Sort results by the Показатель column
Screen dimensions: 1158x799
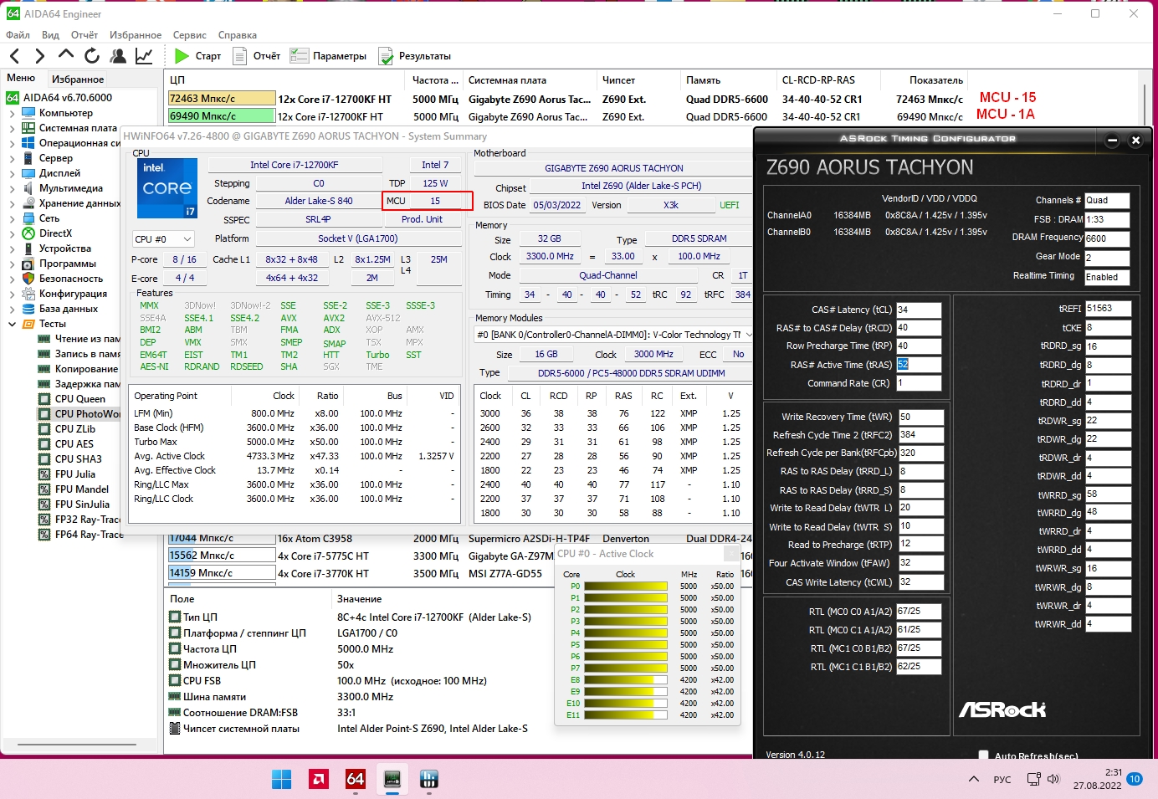coord(935,80)
